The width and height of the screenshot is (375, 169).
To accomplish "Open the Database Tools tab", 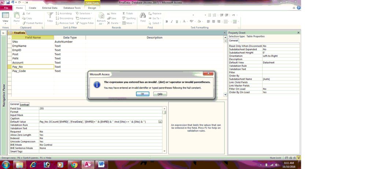I will [x=72, y=8].
